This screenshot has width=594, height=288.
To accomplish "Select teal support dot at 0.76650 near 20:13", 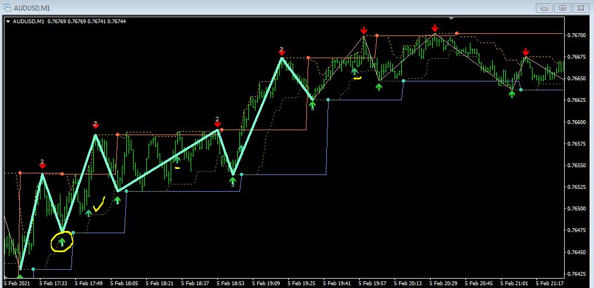I will click(403, 81).
